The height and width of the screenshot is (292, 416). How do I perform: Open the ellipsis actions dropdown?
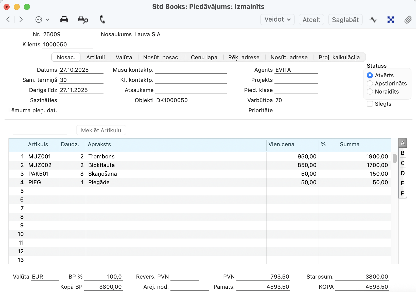[x=42, y=20]
